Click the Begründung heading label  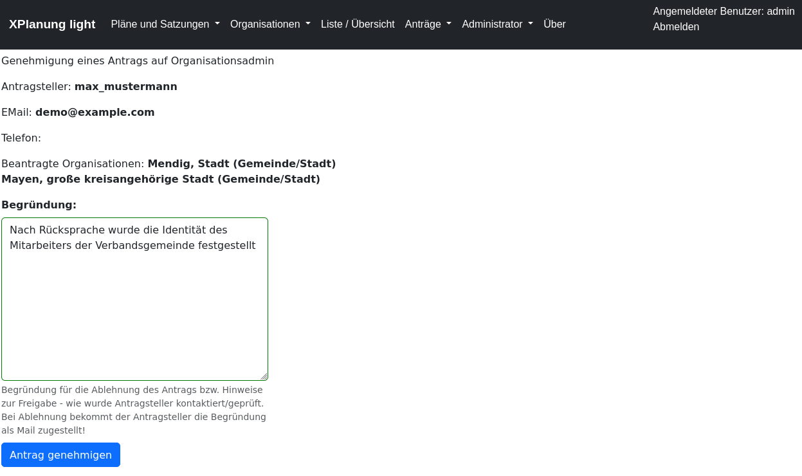39,205
